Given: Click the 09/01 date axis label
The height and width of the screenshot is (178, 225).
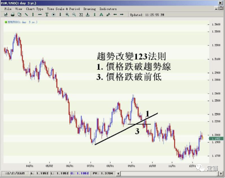Looking at the screenshot, I should [131, 166].
